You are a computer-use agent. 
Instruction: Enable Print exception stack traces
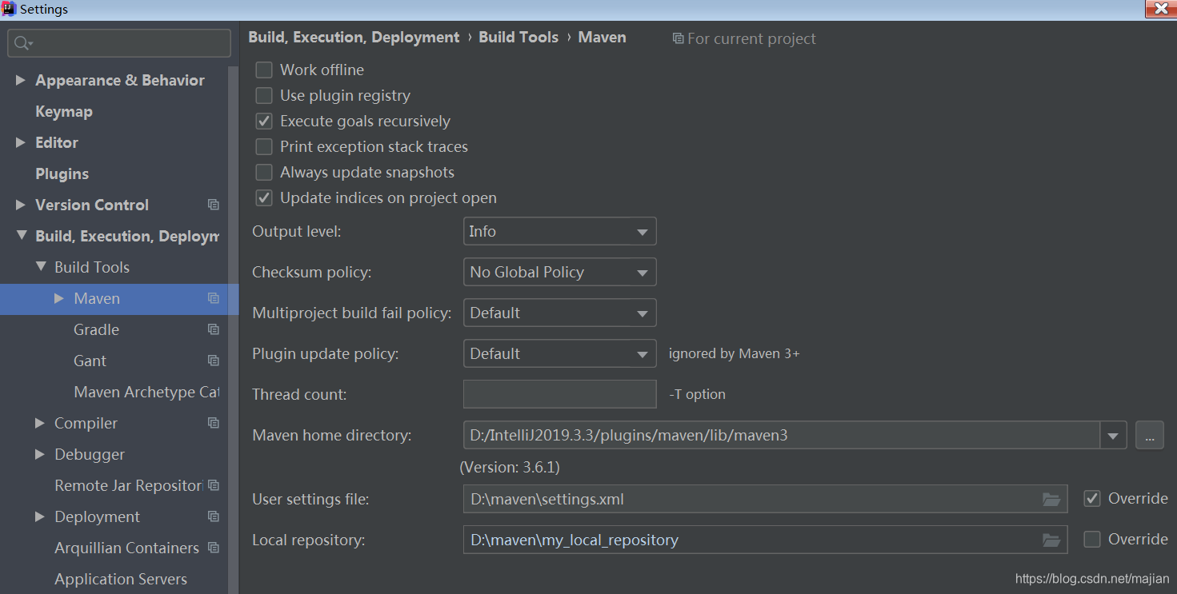pos(264,146)
